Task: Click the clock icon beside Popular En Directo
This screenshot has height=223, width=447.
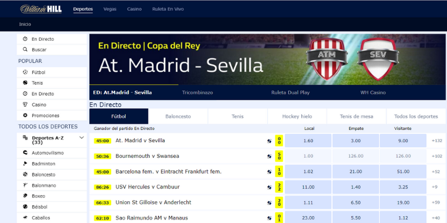Action: (25, 94)
